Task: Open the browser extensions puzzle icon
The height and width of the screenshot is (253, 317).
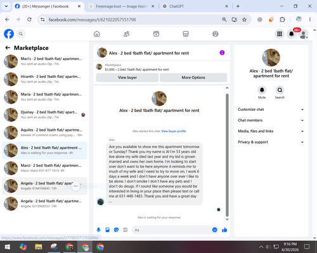Action: point(282,20)
